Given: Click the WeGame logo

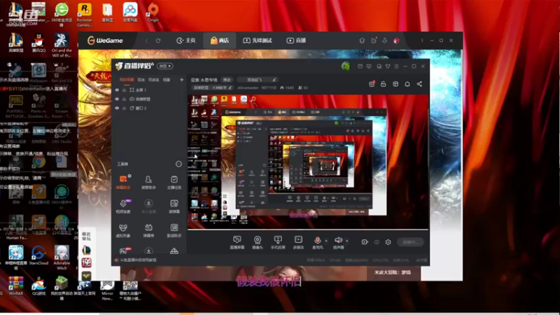Looking at the screenshot, I should (x=105, y=41).
